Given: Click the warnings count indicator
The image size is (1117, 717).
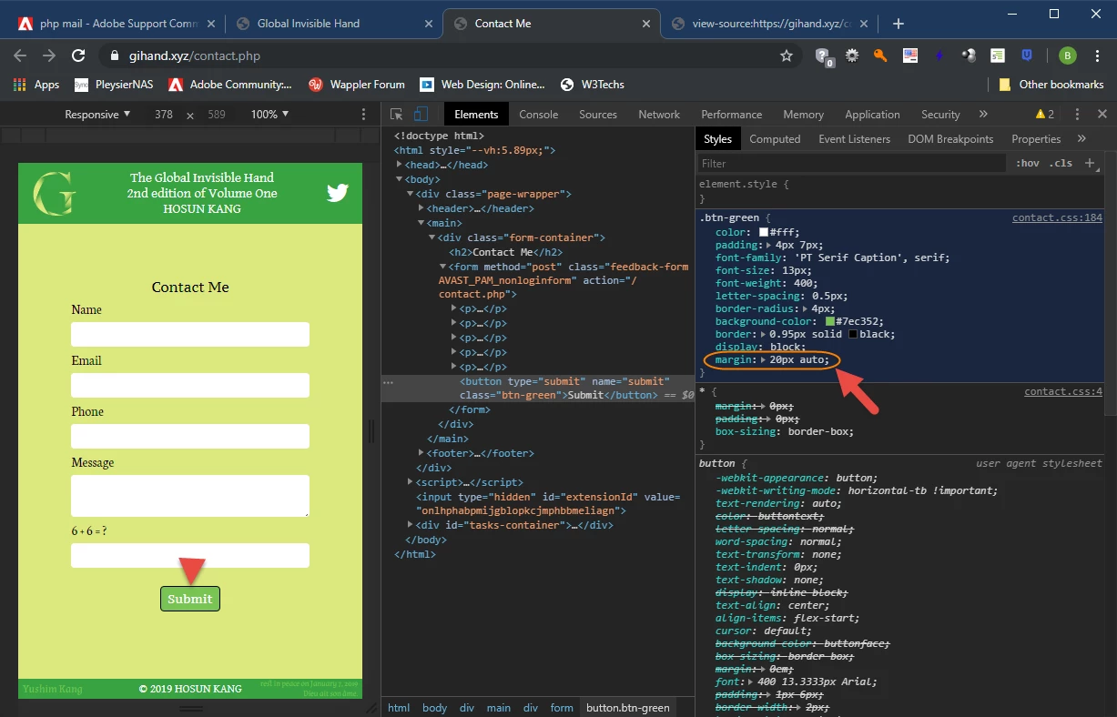Looking at the screenshot, I should click(x=1045, y=115).
